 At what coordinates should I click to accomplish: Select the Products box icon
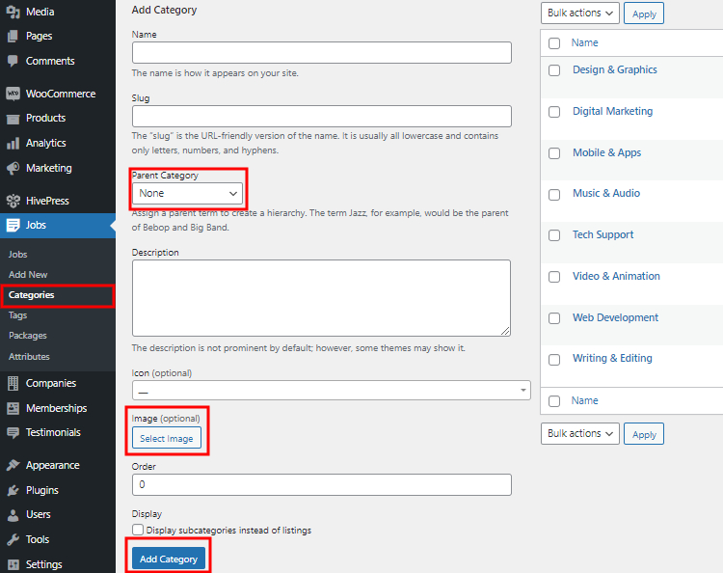[x=13, y=118]
